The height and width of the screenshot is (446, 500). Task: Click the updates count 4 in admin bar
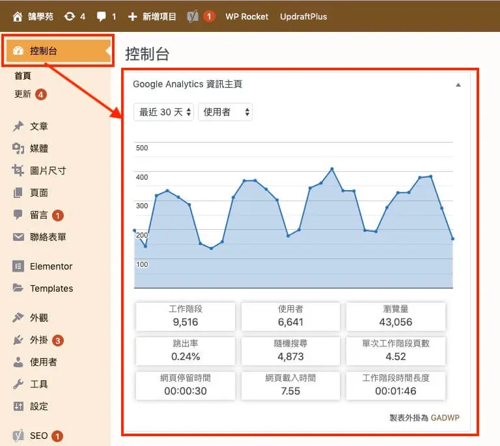(83, 16)
